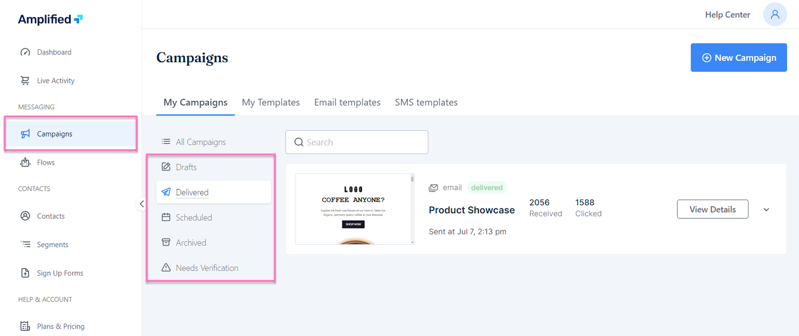Open user profile avatar icon
The height and width of the screenshot is (336, 799).
click(x=775, y=14)
